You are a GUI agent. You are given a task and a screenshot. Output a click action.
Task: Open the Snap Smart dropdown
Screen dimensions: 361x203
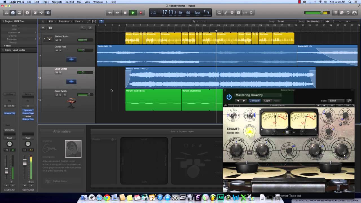point(287,21)
